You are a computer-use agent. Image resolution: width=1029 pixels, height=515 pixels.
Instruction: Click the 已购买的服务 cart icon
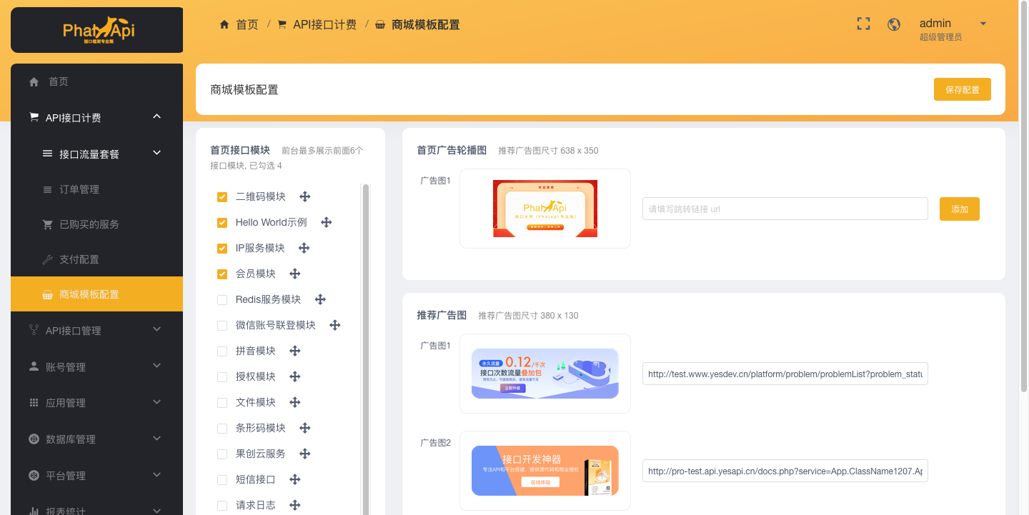point(48,224)
